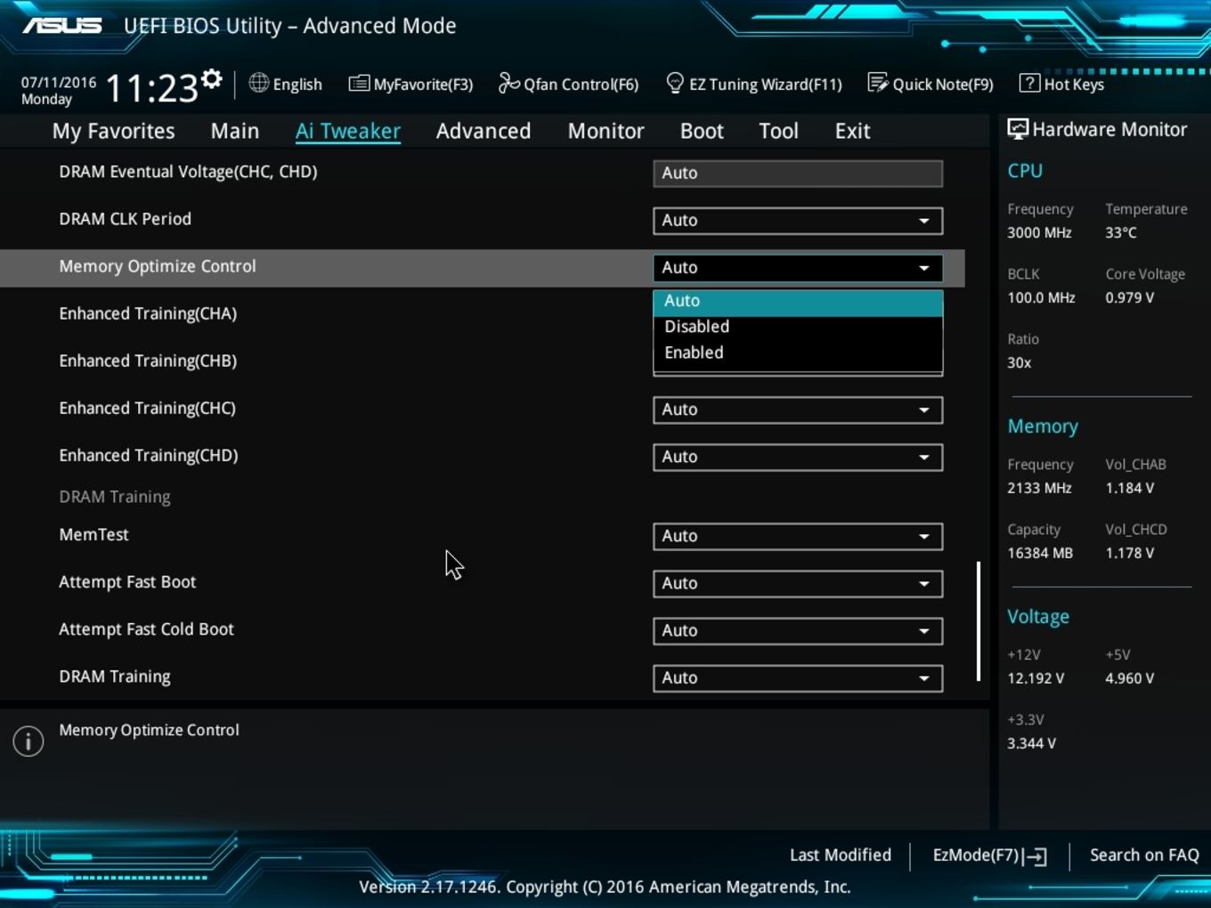Launch Qfan Control(F6)
1211x908 pixels.
pos(568,84)
